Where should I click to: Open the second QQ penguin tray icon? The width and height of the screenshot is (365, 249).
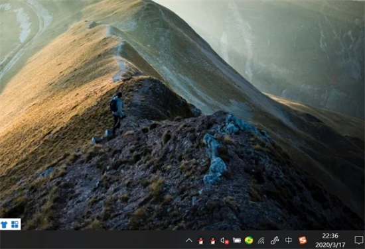[212, 240]
